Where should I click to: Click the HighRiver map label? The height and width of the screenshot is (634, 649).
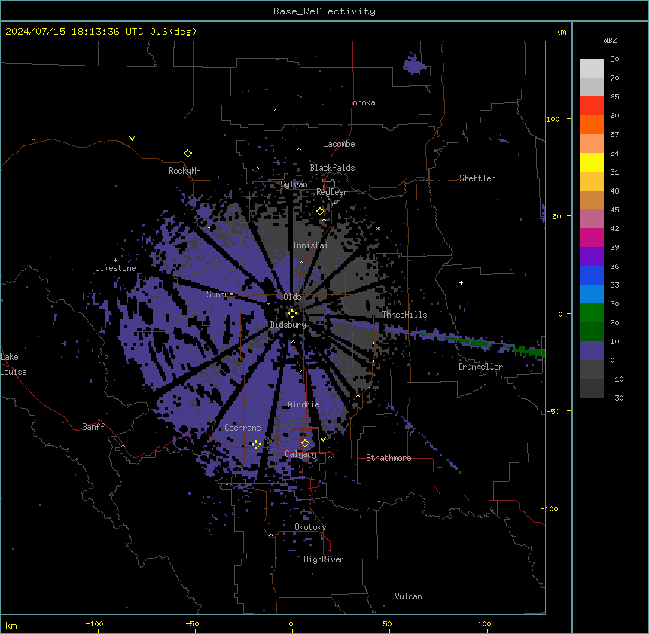(x=324, y=559)
